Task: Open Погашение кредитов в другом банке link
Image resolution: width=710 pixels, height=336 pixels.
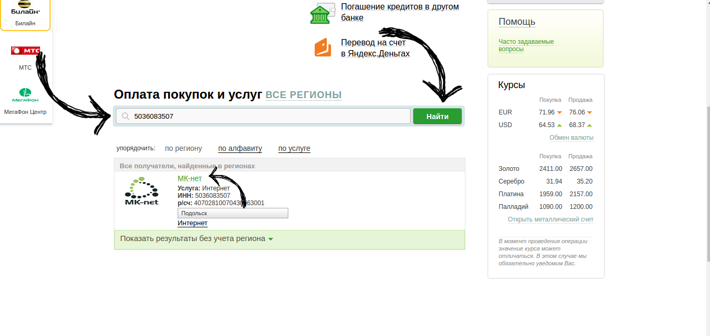Action: click(400, 12)
